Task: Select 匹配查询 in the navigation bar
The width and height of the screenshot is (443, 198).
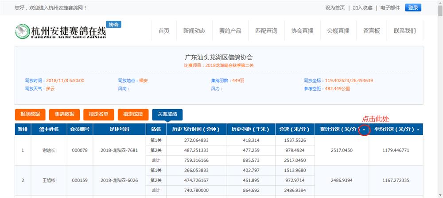Action: (266, 31)
